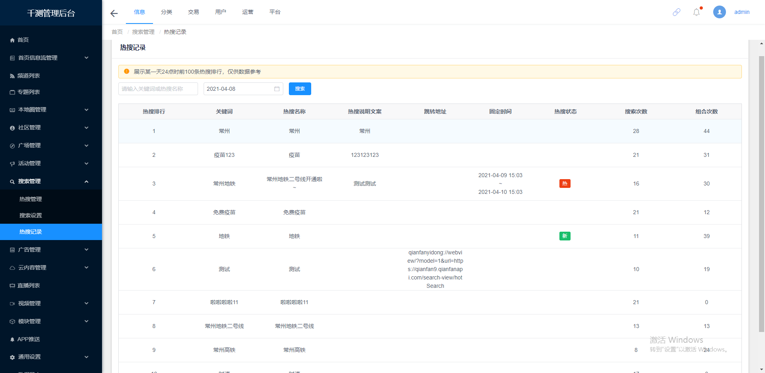Click the 测试测试 description link
765x373 pixels.
365,184
